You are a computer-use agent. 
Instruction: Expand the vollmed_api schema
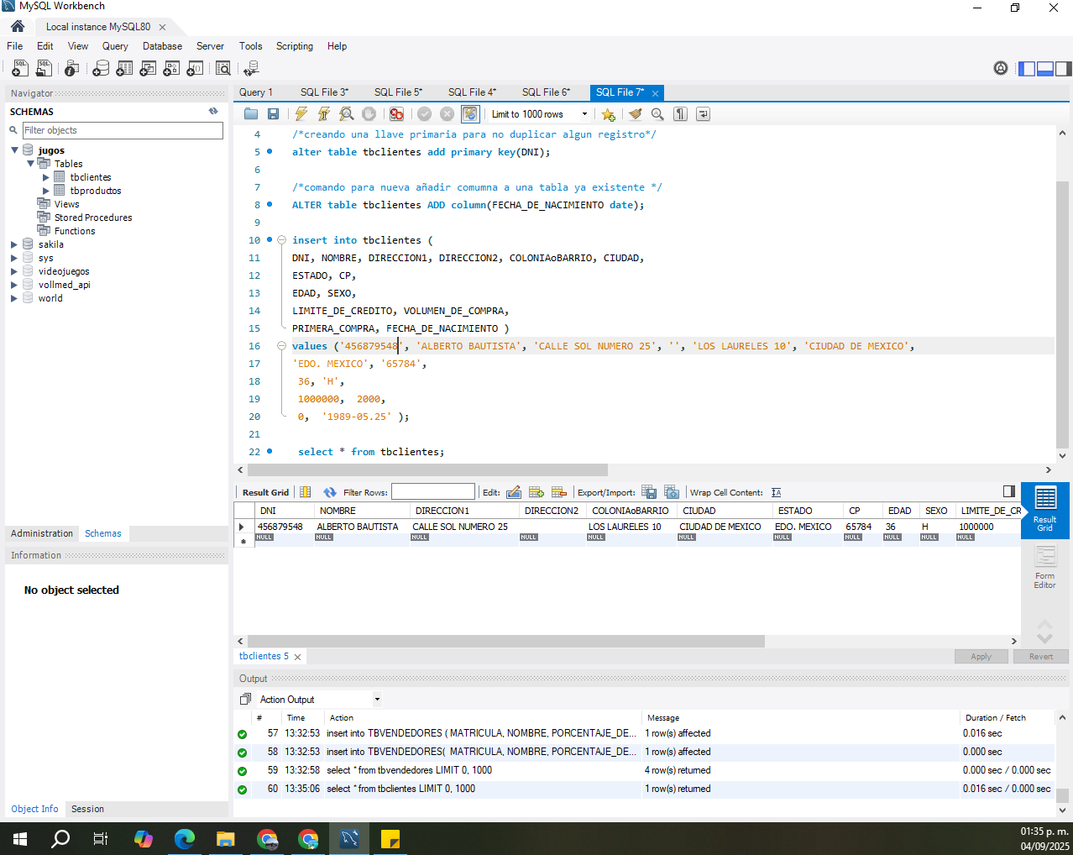(14, 285)
